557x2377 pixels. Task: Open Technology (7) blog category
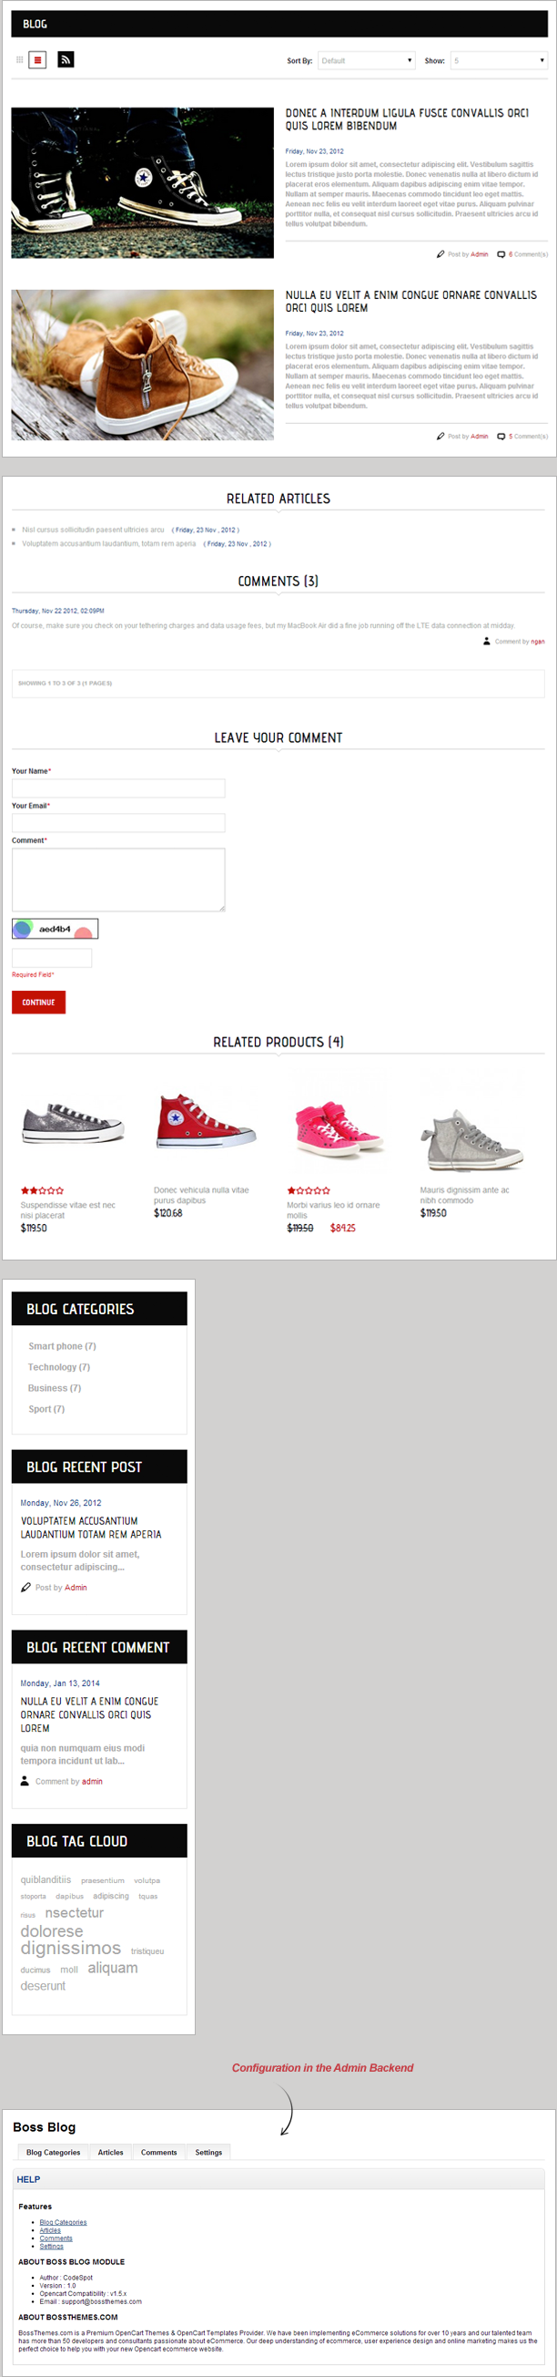pyautogui.click(x=59, y=1366)
